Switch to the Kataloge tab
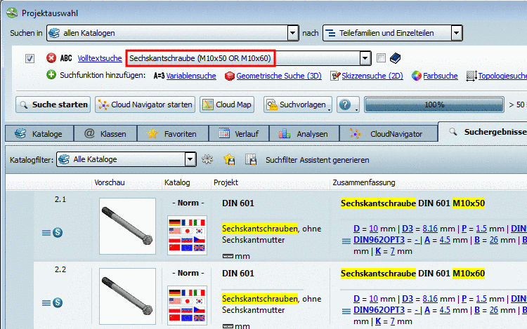 point(39,134)
